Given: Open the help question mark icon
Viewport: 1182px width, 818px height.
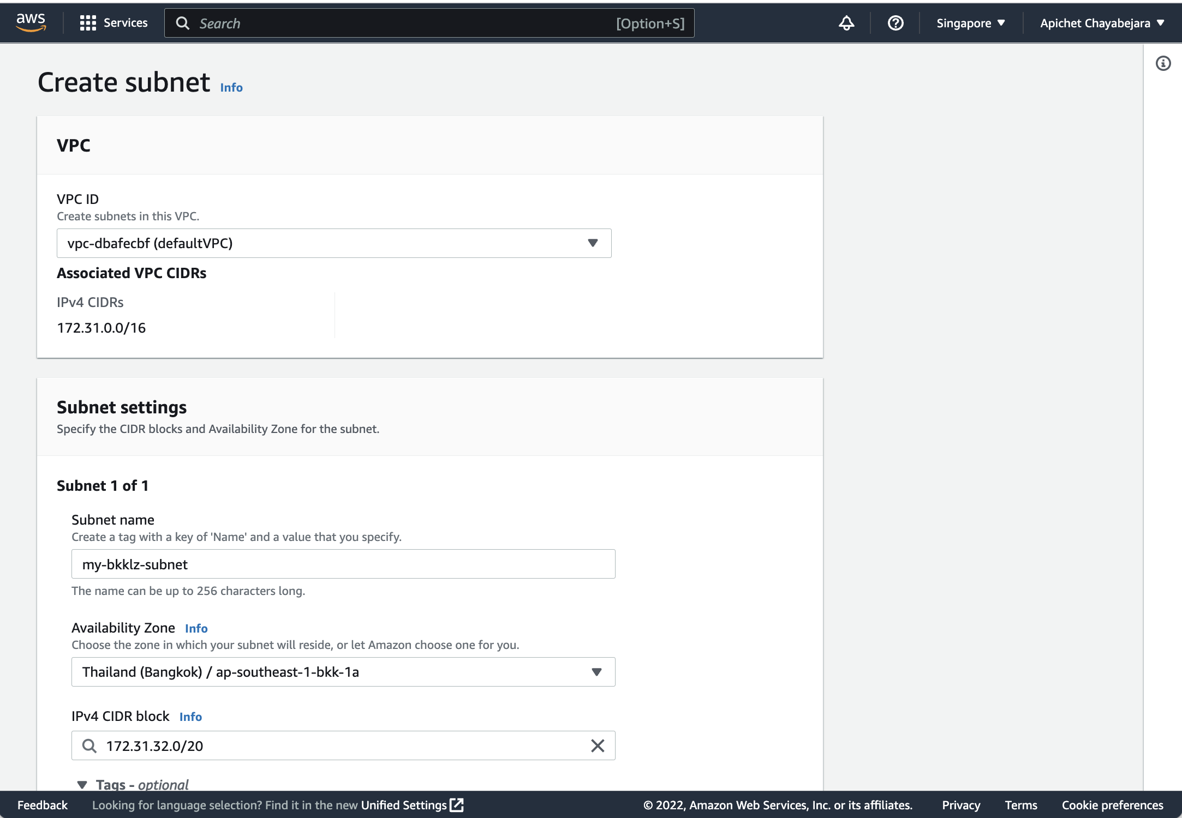Looking at the screenshot, I should coord(896,23).
